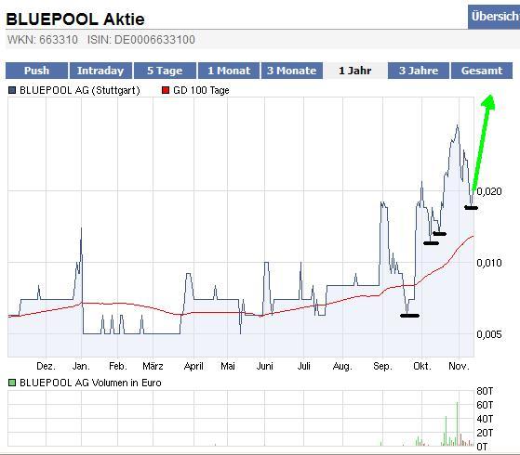
Task: Click the April month label
Action: [193, 366]
